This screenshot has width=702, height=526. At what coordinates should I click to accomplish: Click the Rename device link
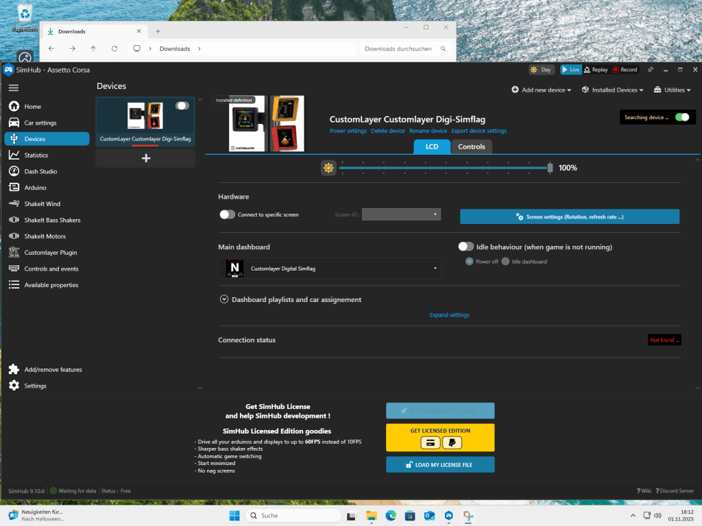coord(428,131)
